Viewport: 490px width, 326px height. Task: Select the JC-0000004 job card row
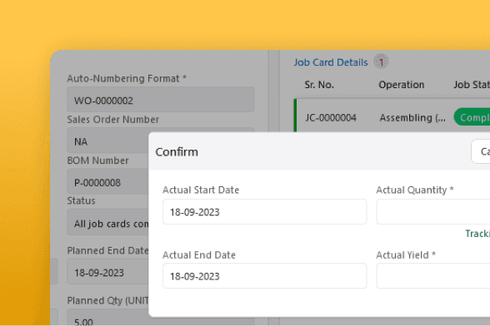[x=392, y=117]
